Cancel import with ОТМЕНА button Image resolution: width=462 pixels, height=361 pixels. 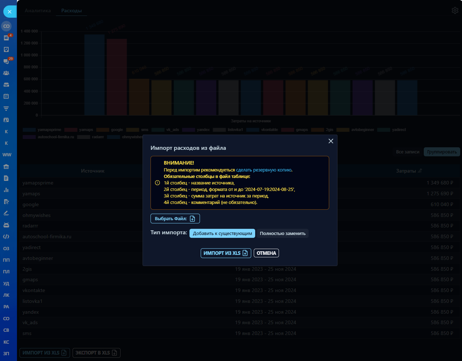[x=266, y=253]
